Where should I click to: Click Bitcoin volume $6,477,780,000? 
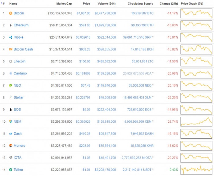click(x=105, y=13)
